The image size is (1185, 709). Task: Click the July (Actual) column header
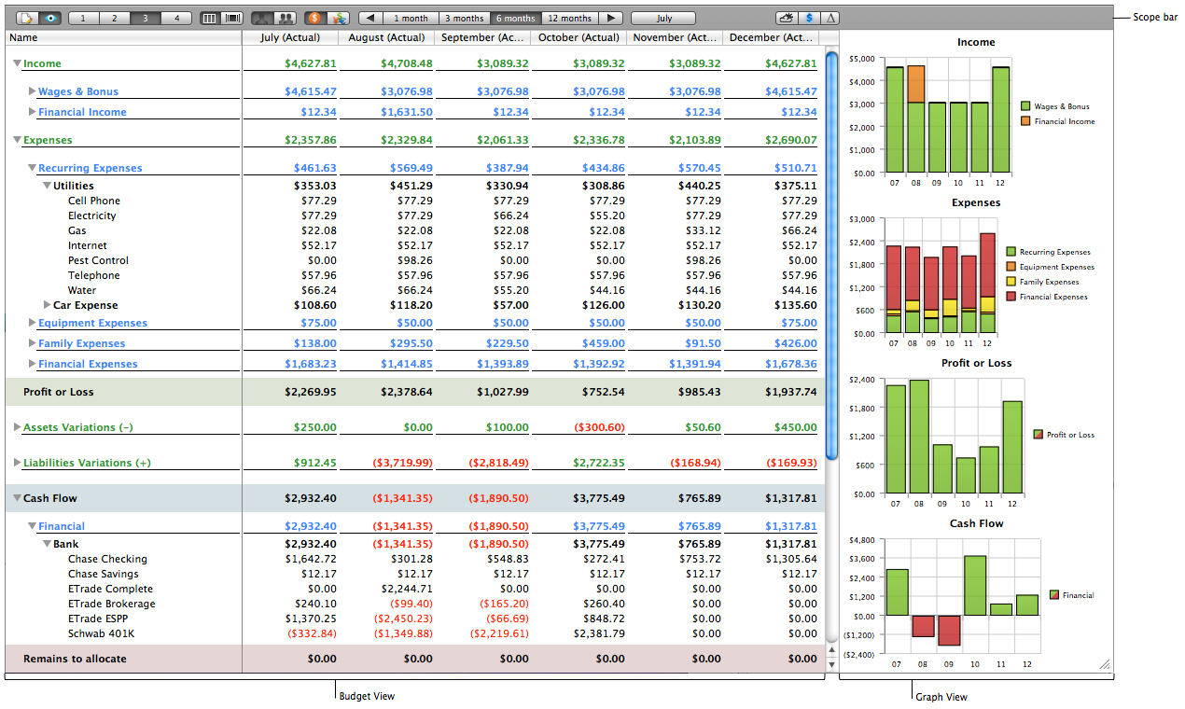click(290, 37)
